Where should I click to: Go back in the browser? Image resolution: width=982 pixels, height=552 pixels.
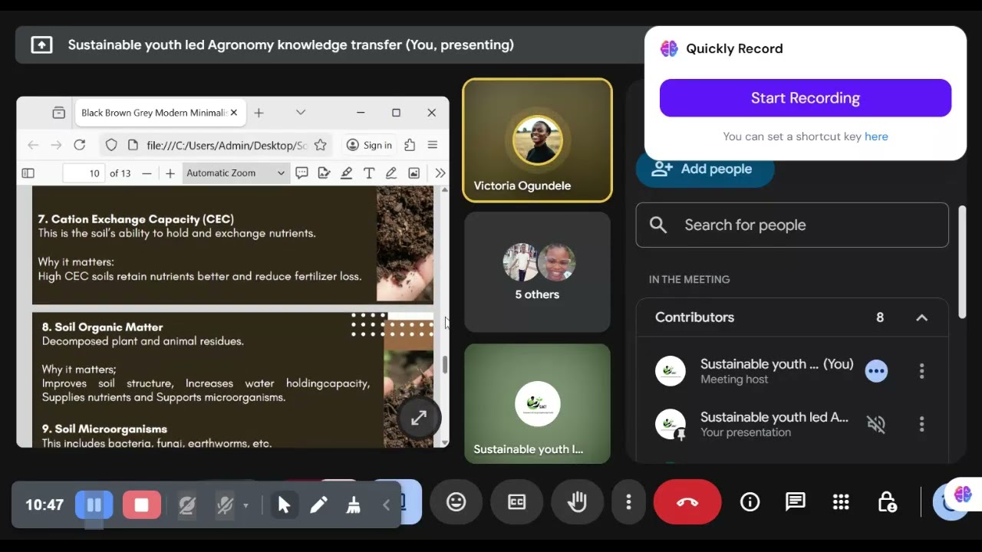[x=33, y=145]
